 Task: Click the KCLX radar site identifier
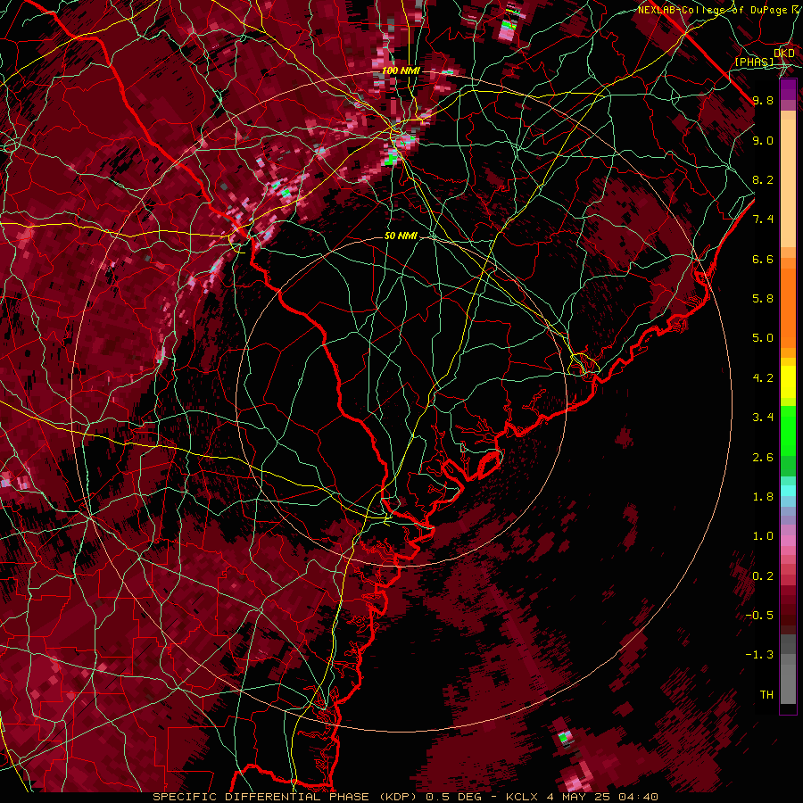coord(522,797)
